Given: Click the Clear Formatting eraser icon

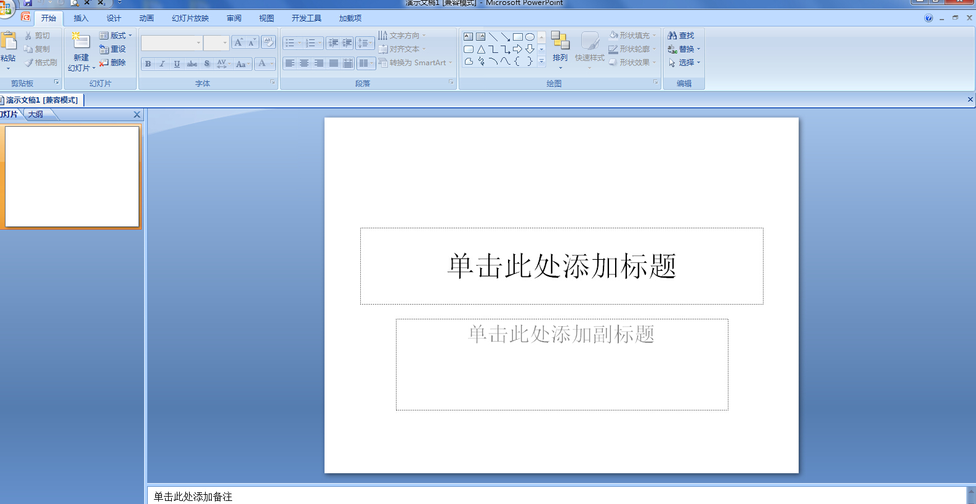Looking at the screenshot, I should point(268,42).
